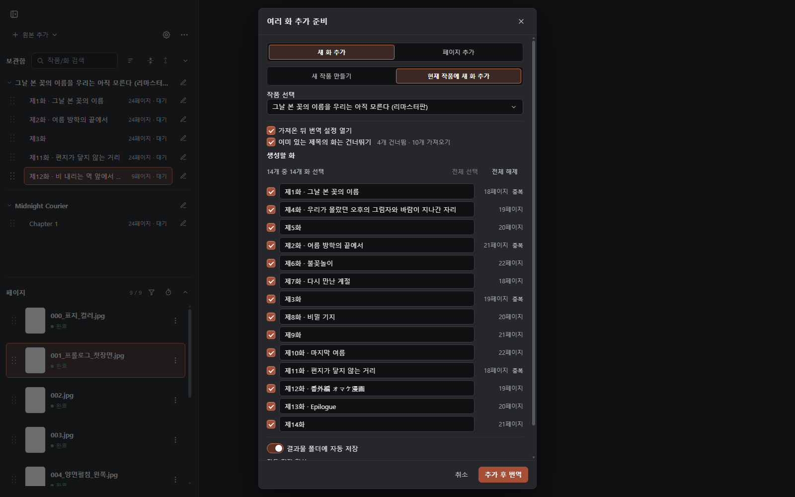Deselect the 제6화 · 불꽃놀이 checkbox
795x497 pixels.
271,263
